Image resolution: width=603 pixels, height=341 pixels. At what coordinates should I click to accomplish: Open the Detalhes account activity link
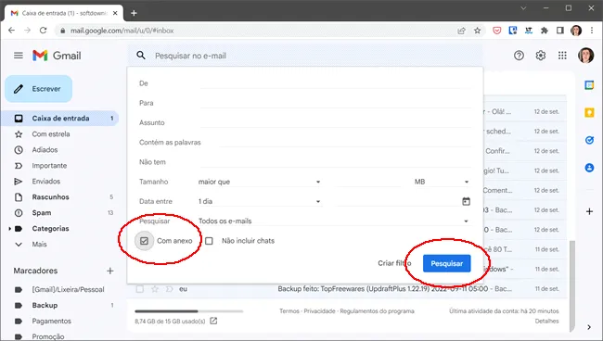coord(546,321)
